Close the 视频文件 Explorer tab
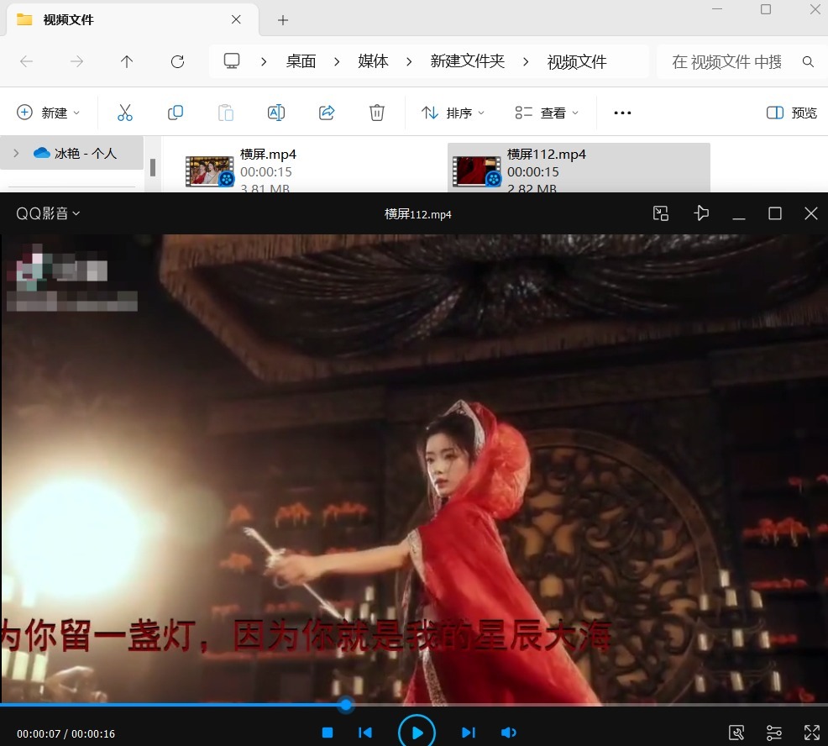828x746 pixels. [x=236, y=19]
